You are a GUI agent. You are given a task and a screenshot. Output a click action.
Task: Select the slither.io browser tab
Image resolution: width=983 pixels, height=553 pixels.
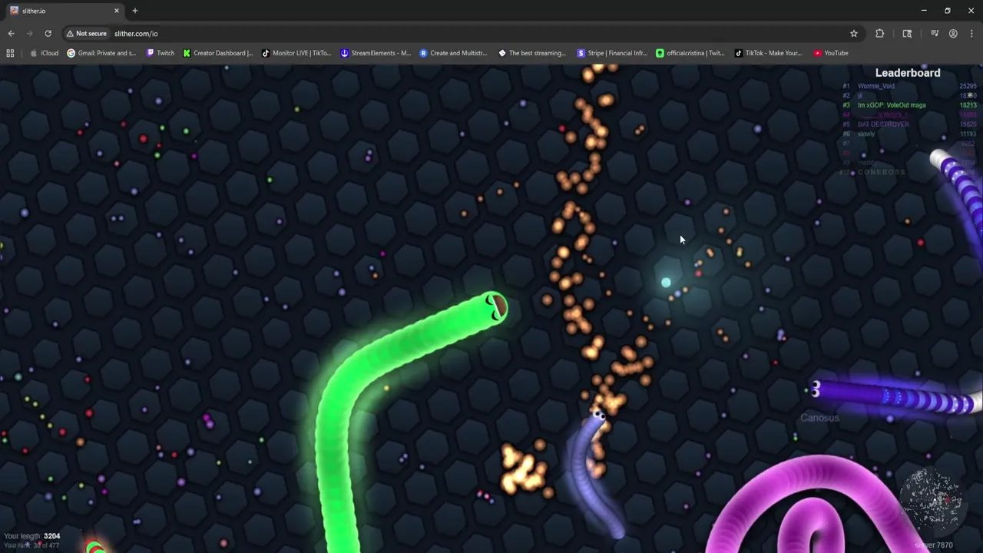(65, 11)
